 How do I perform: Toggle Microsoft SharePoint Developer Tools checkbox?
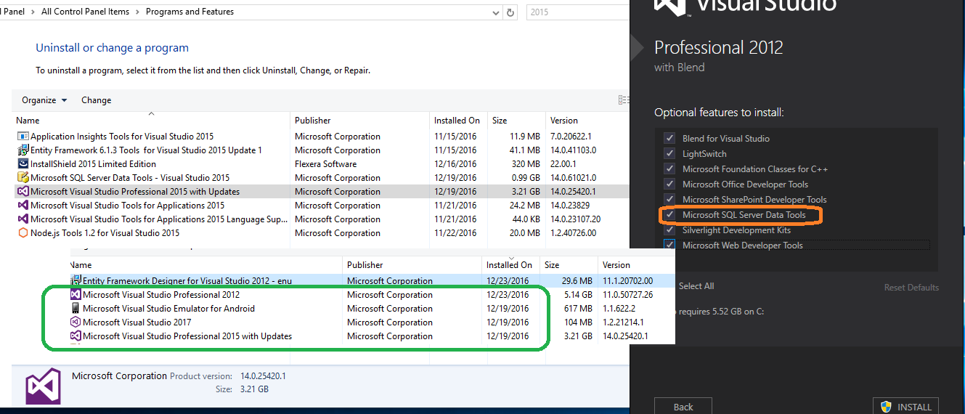click(x=669, y=200)
